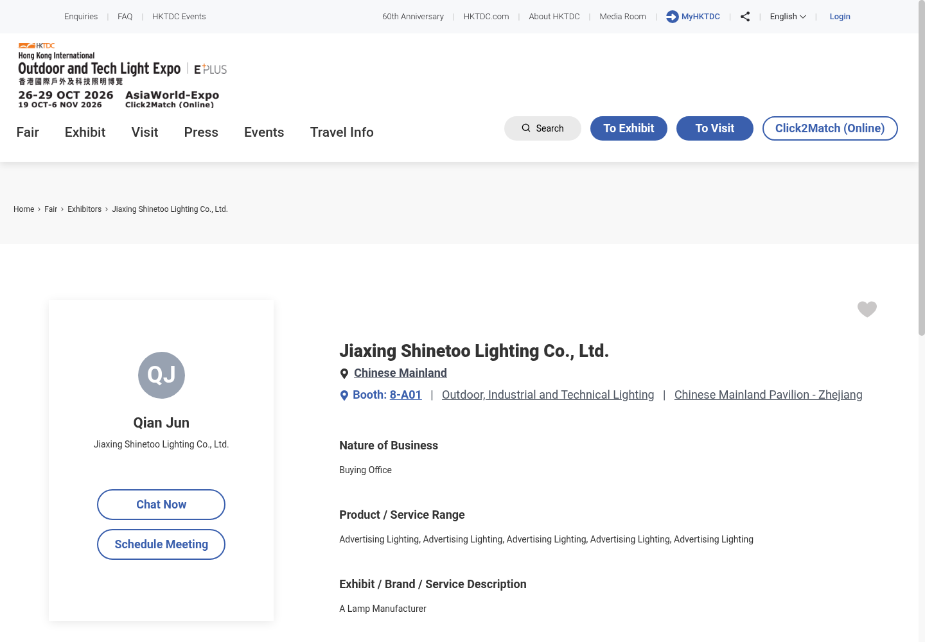Open the HKTDC Events link
This screenshot has height=642, width=925.
179,17
